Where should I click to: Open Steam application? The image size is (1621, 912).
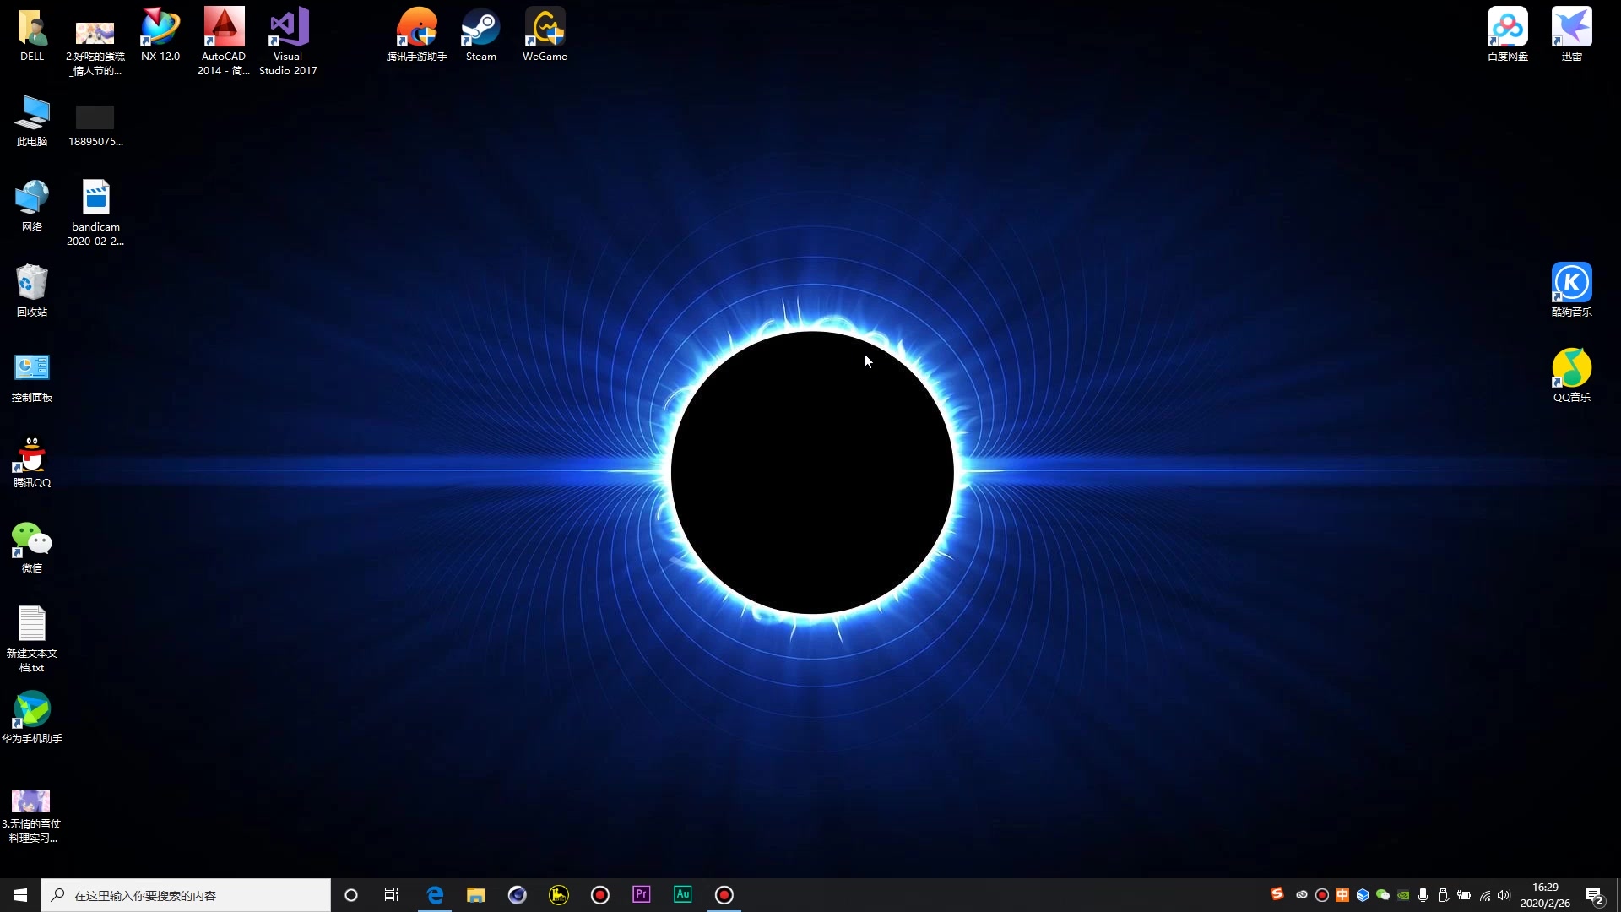(x=481, y=35)
